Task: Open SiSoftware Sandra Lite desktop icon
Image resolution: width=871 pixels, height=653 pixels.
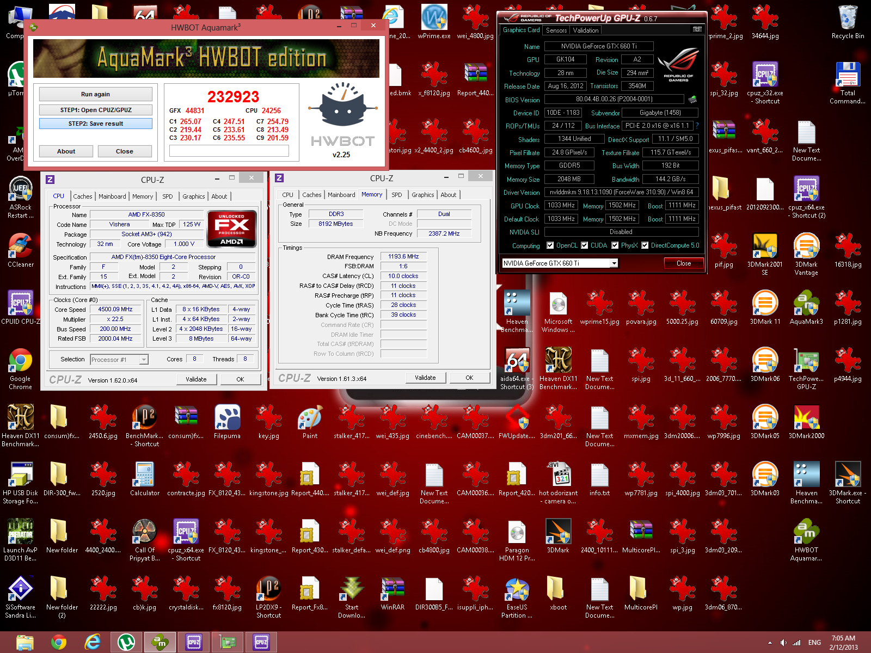Action: (21, 597)
